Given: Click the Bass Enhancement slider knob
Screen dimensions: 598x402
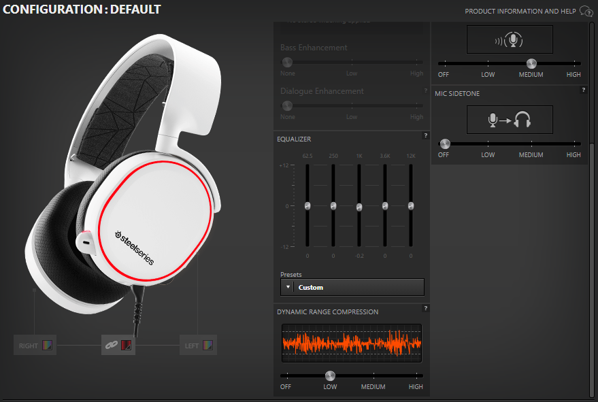Looking at the screenshot, I should (x=287, y=62).
